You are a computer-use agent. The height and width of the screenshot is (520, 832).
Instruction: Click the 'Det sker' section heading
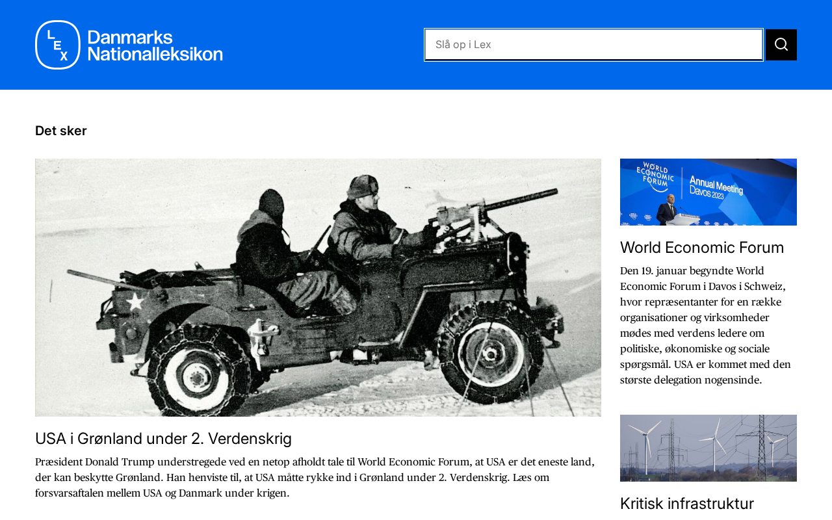(x=61, y=131)
